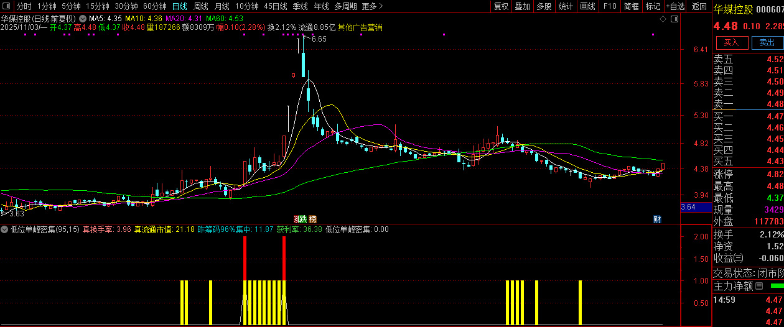The height and width of the screenshot is (327, 784).
Task: Click the blue 3.64 price axis tag
Action: tap(695, 207)
